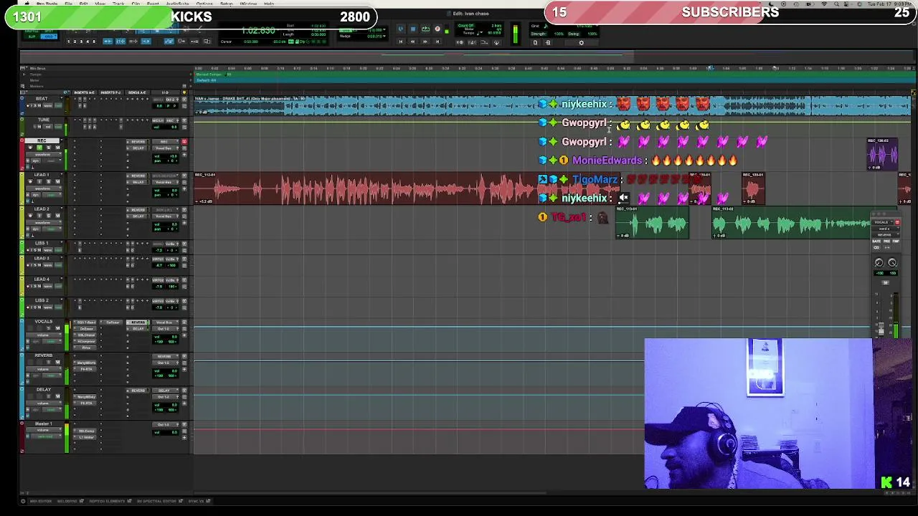The image size is (918, 516).
Task: Select the LISS 1 track name
Action: (42, 244)
